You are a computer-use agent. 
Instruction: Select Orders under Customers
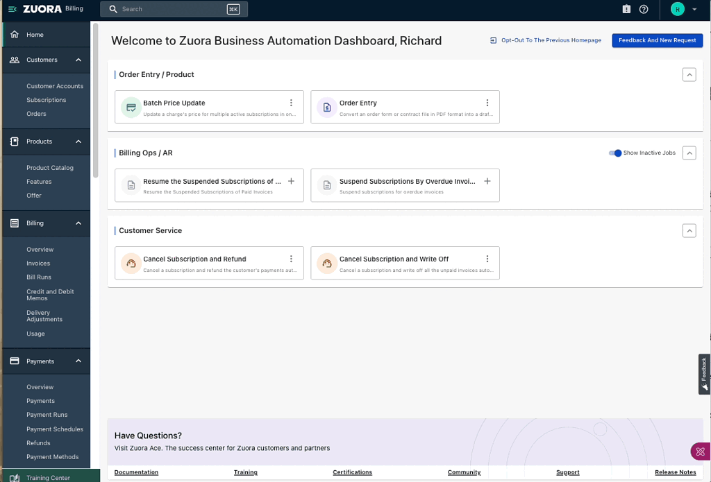pos(37,113)
